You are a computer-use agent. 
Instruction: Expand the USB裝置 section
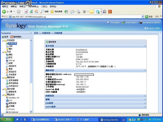145,103
